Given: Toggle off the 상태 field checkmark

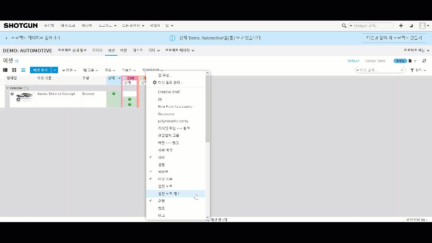Looking at the screenshot, I should (x=161, y=157).
